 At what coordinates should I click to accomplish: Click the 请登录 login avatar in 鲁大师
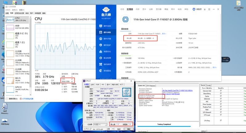point(194,9)
